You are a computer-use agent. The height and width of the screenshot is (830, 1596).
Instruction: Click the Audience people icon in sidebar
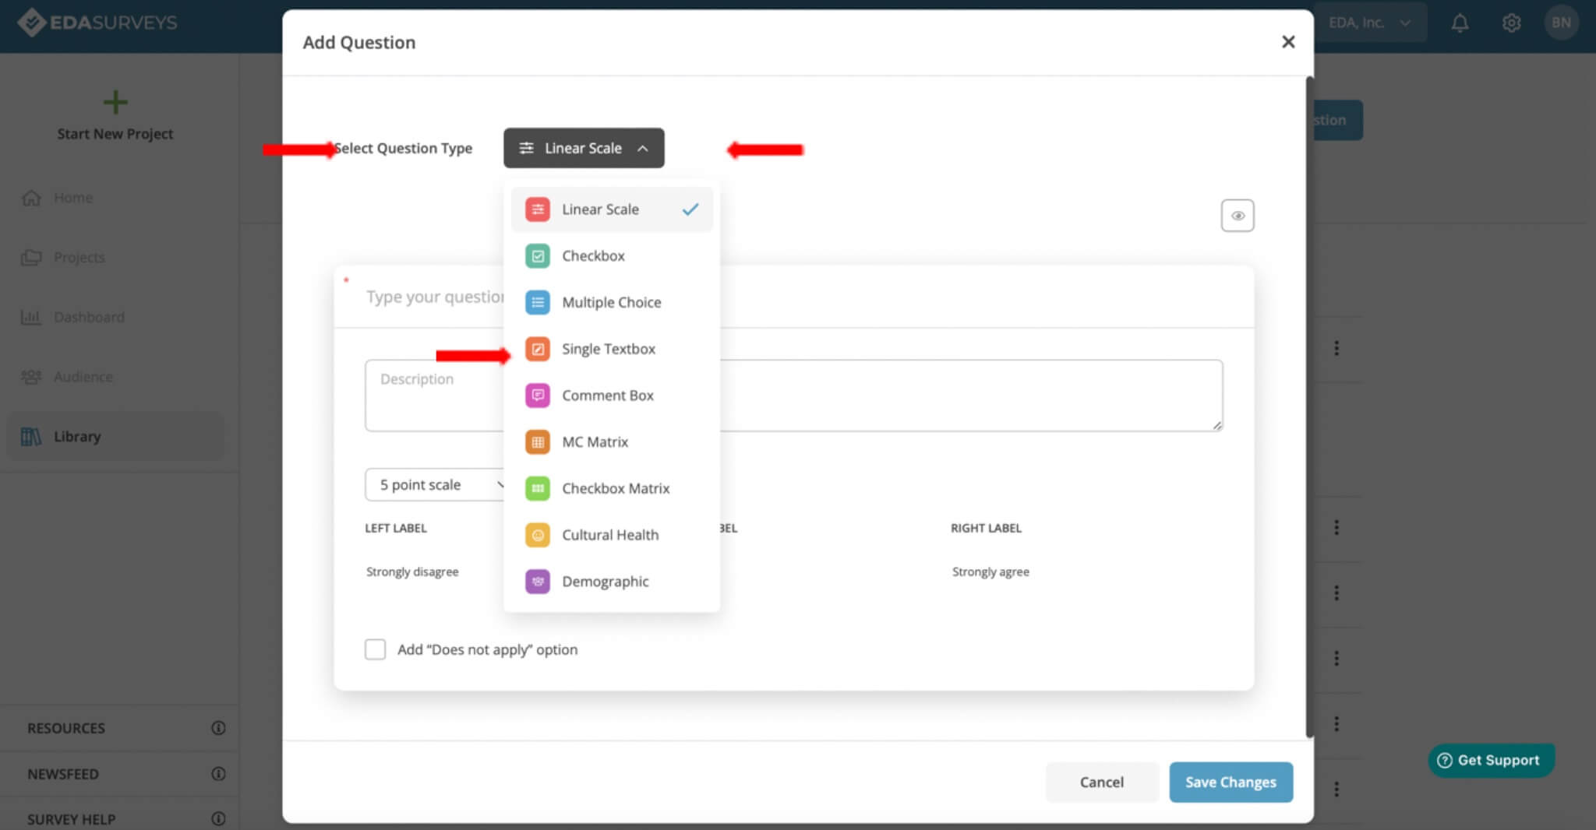point(31,377)
